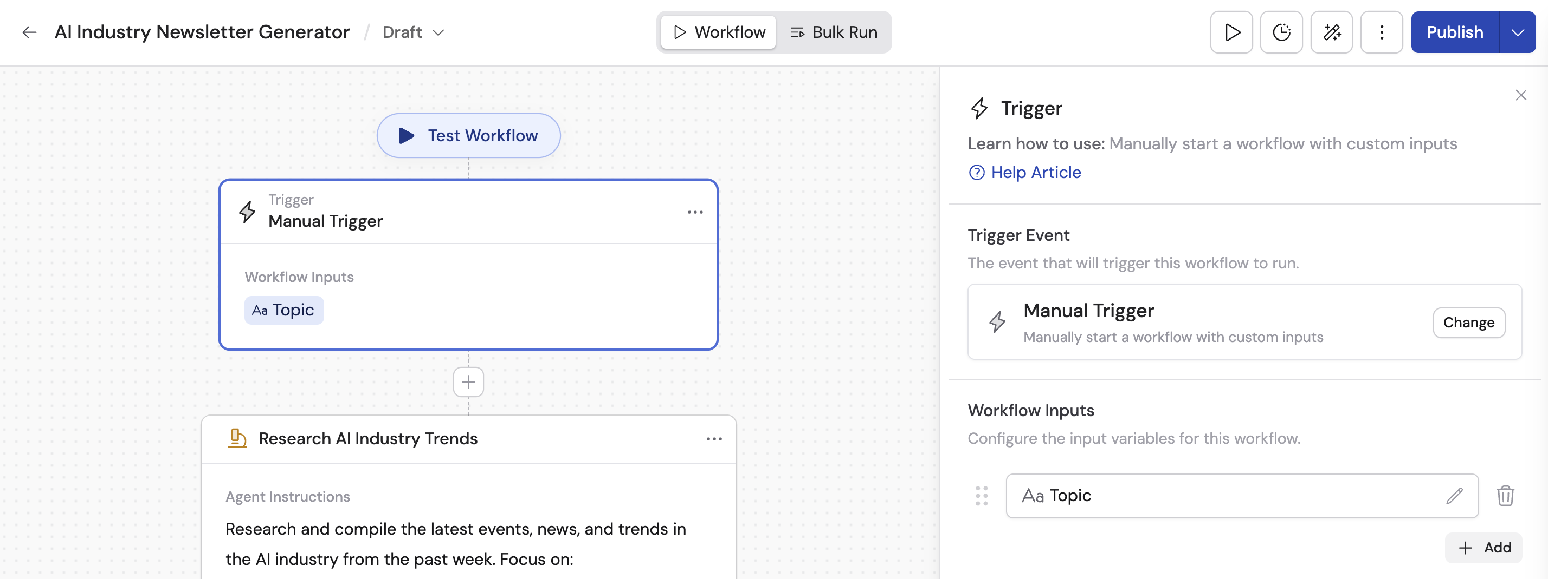The image size is (1548, 579).
Task: Open the AI magic wand enhancement tool
Action: pyautogui.click(x=1332, y=32)
